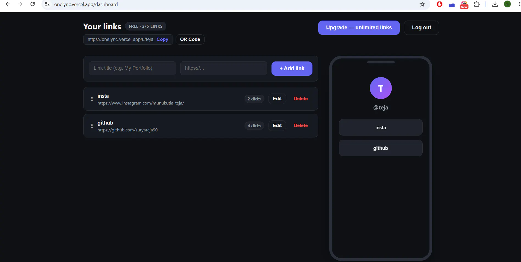Click the 2 clicks badge
Screen dimensions: 521x262
coord(254,99)
